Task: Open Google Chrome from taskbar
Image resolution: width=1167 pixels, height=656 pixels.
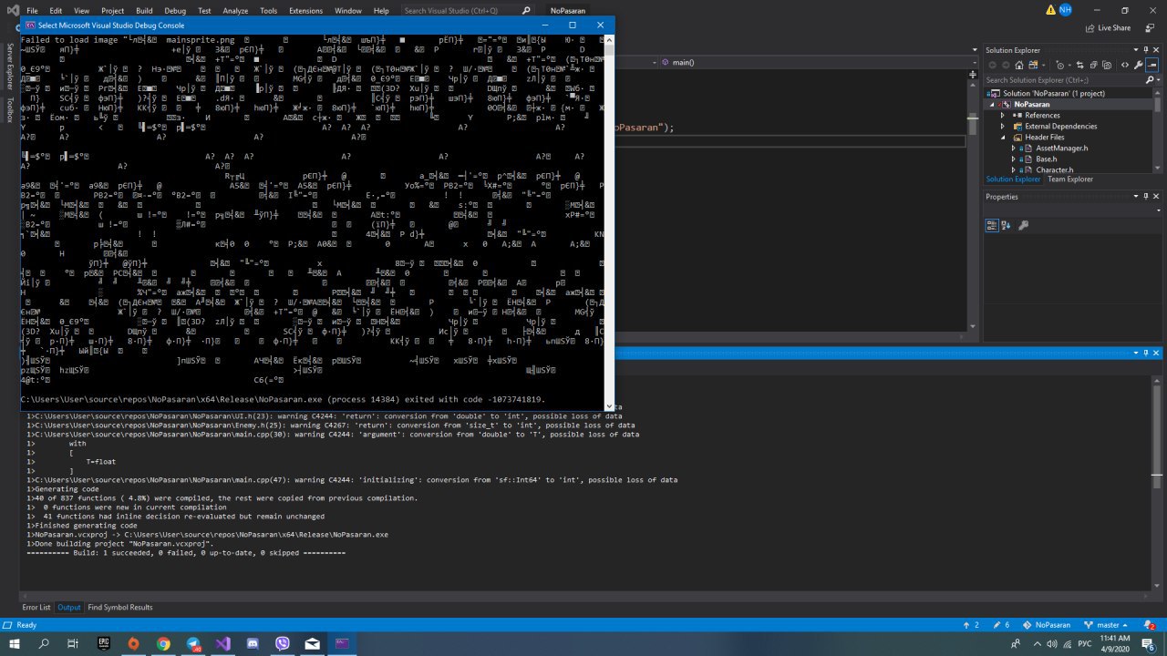Action: point(163,643)
